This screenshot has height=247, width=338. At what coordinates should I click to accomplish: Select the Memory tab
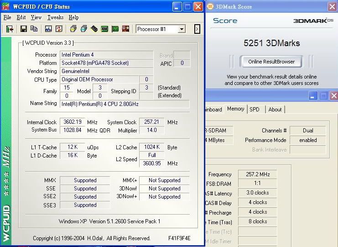[x=236, y=109]
